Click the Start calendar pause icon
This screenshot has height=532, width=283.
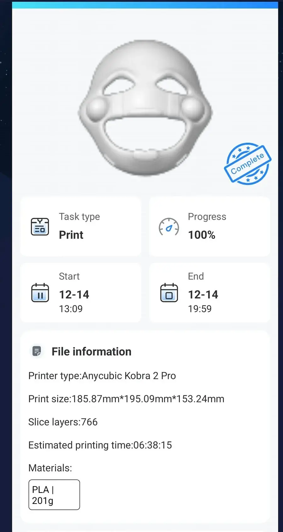(x=40, y=293)
